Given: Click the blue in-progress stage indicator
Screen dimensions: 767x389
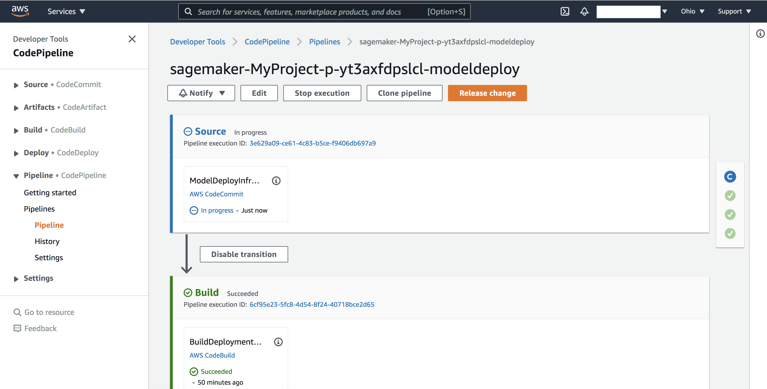Looking at the screenshot, I should (730, 177).
